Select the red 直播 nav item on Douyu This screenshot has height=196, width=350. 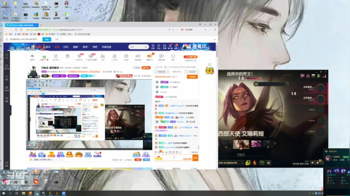coord(57,47)
